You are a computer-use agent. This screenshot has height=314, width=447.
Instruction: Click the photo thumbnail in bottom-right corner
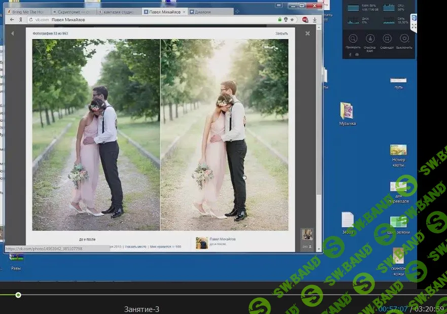306,234
